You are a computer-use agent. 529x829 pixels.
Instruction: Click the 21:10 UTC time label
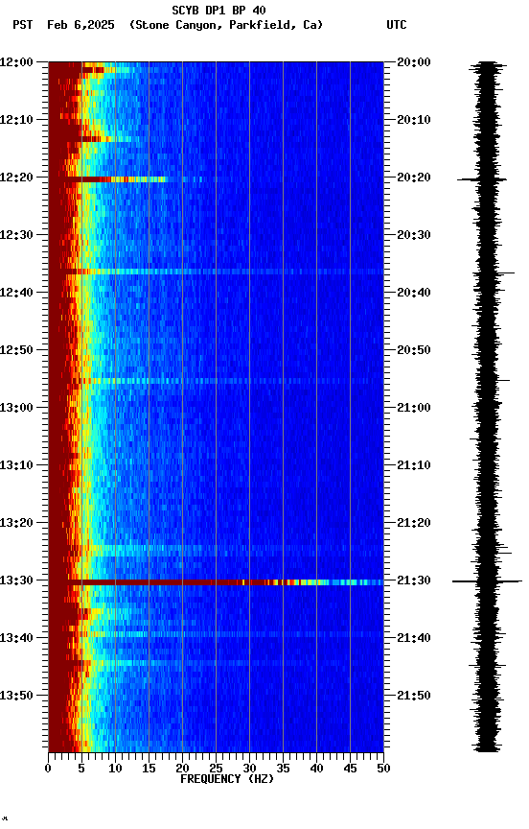[x=414, y=465]
